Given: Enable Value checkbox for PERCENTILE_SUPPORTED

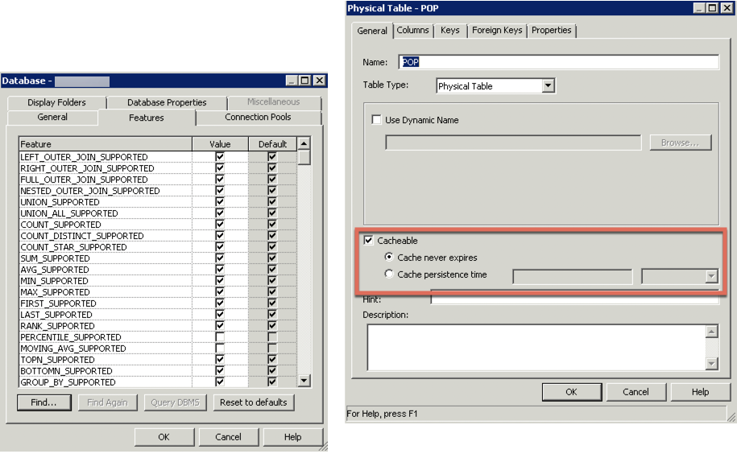Looking at the screenshot, I should pyautogui.click(x=220, y=336).
